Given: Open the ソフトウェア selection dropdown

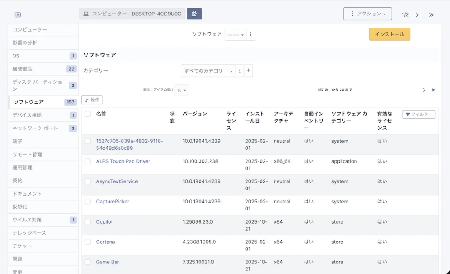Looking at the screenshot, I should tap(236, 34).
